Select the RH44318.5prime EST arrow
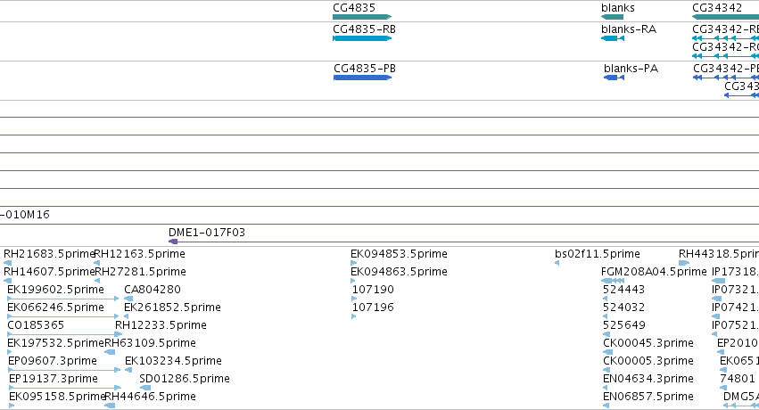The width and height of the screenshot is (759, 410). click(x=684, y=263)
